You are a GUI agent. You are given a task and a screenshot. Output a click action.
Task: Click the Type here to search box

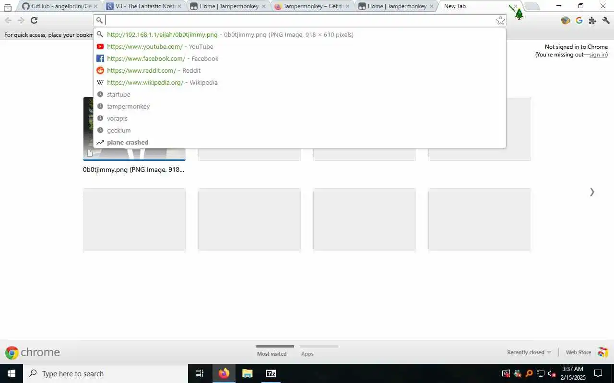pos(106,373)
